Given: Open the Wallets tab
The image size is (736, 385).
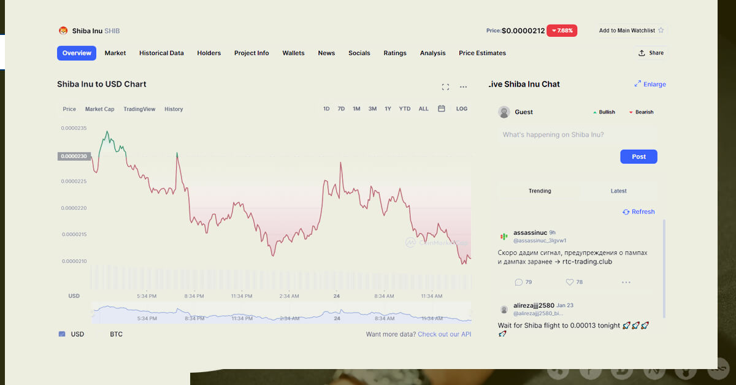Looking at the screenshot, I should click(293, 53).
